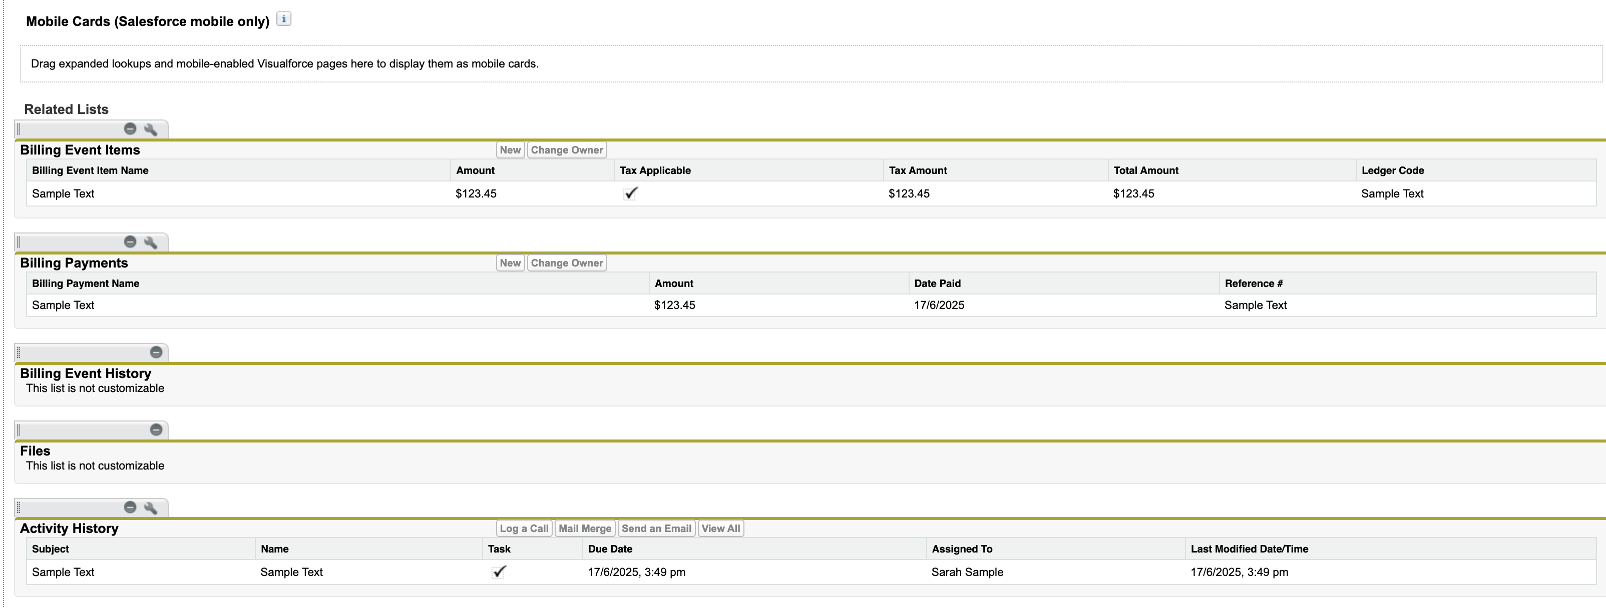1606x608 pixels.
Task: Click the Mobile Cards drop zone area
Action: [x=811, y=63]
